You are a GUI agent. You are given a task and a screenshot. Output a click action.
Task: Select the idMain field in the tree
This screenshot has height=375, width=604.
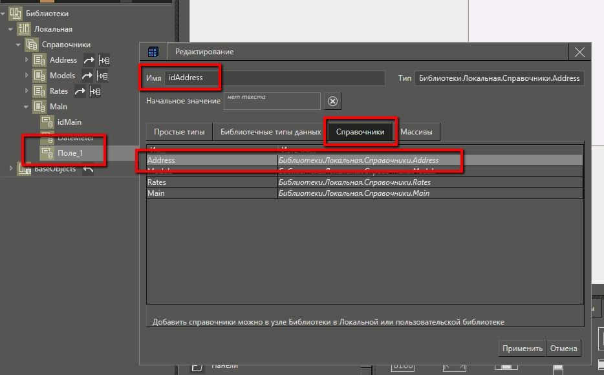69,122
